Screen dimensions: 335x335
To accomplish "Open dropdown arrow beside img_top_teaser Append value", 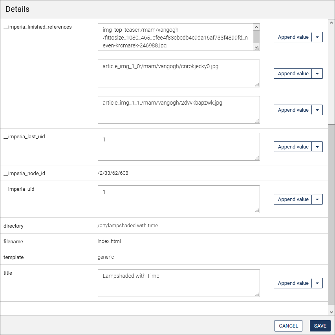I will 317,37.
